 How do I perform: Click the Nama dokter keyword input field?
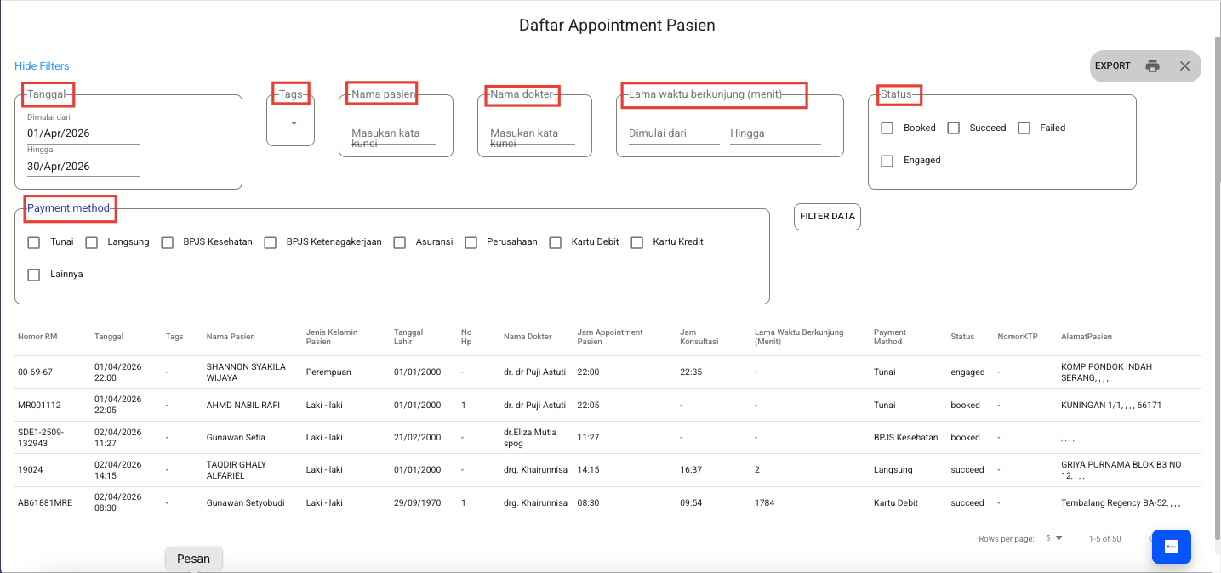point(533,134)
